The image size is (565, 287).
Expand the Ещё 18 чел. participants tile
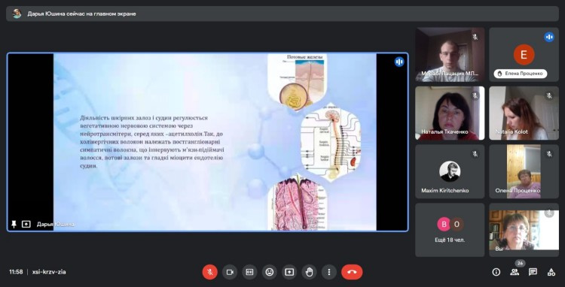pyautogui.click(x=450, y=230)
